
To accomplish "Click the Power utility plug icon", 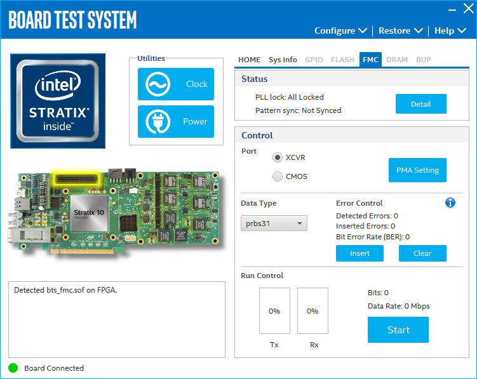I will pyautogui.click(x=158, y=121).
